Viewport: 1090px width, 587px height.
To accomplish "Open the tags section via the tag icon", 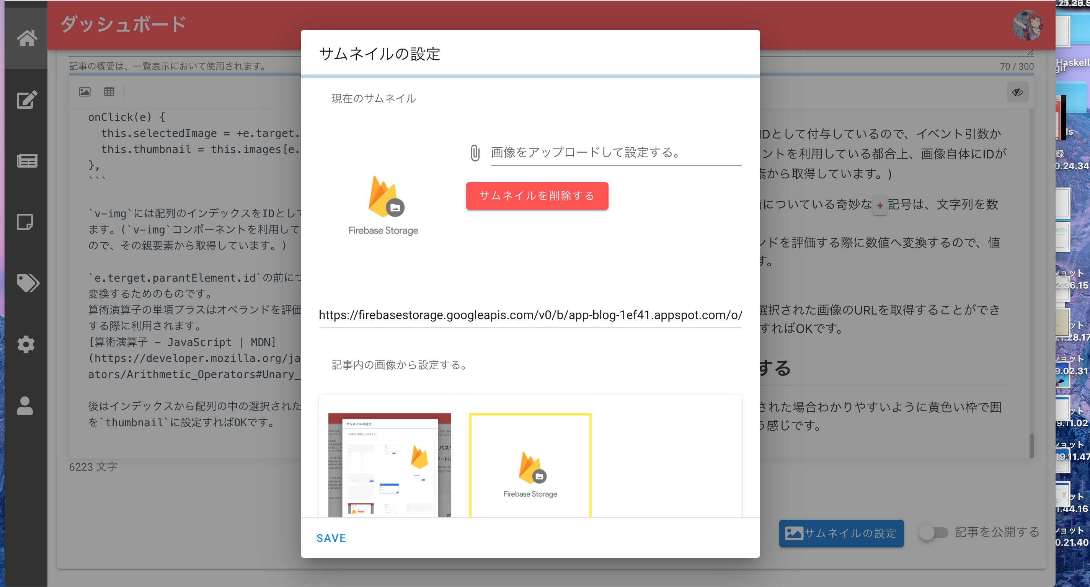I will (x=28, y=283).
